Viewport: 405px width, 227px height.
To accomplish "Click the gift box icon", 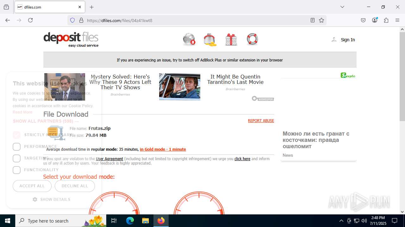I will click(231, 40).
